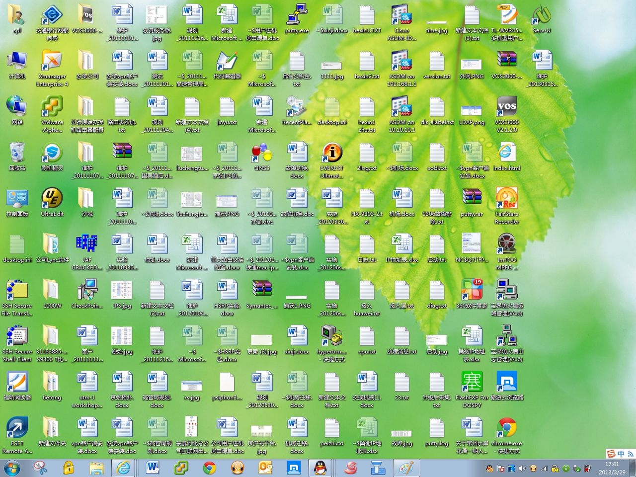Select the UltraEdit shortcut icon
The height and width of the screenshot is (477, 636).
[52, 203]
